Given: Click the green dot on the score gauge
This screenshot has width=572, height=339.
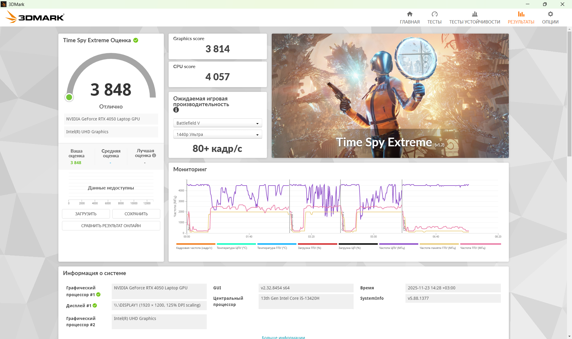Looking at the screenshot, I should pos(69,97).
